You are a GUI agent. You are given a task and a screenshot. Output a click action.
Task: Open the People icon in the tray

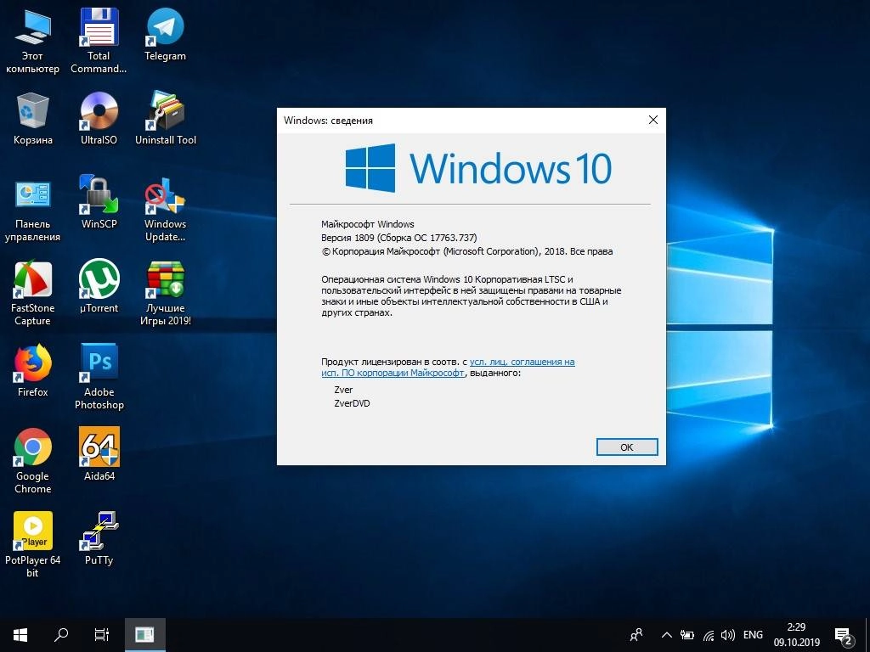coord(637,635)
